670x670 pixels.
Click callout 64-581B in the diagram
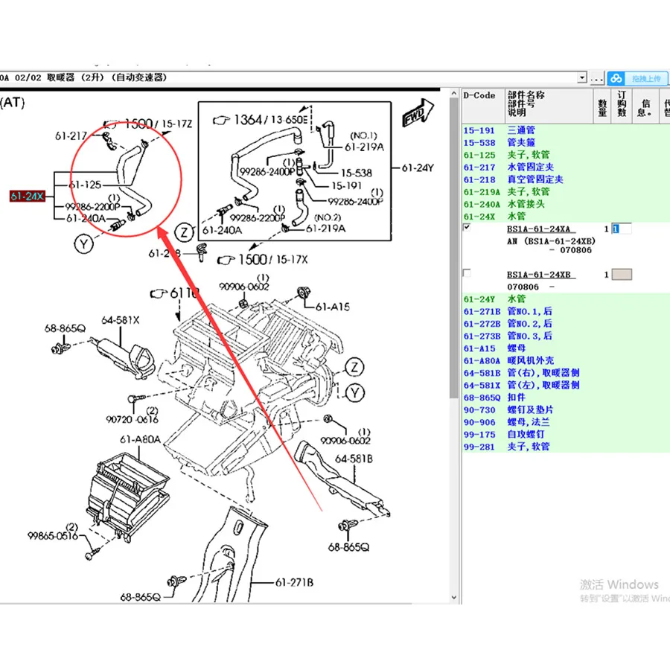click(354, 459)
